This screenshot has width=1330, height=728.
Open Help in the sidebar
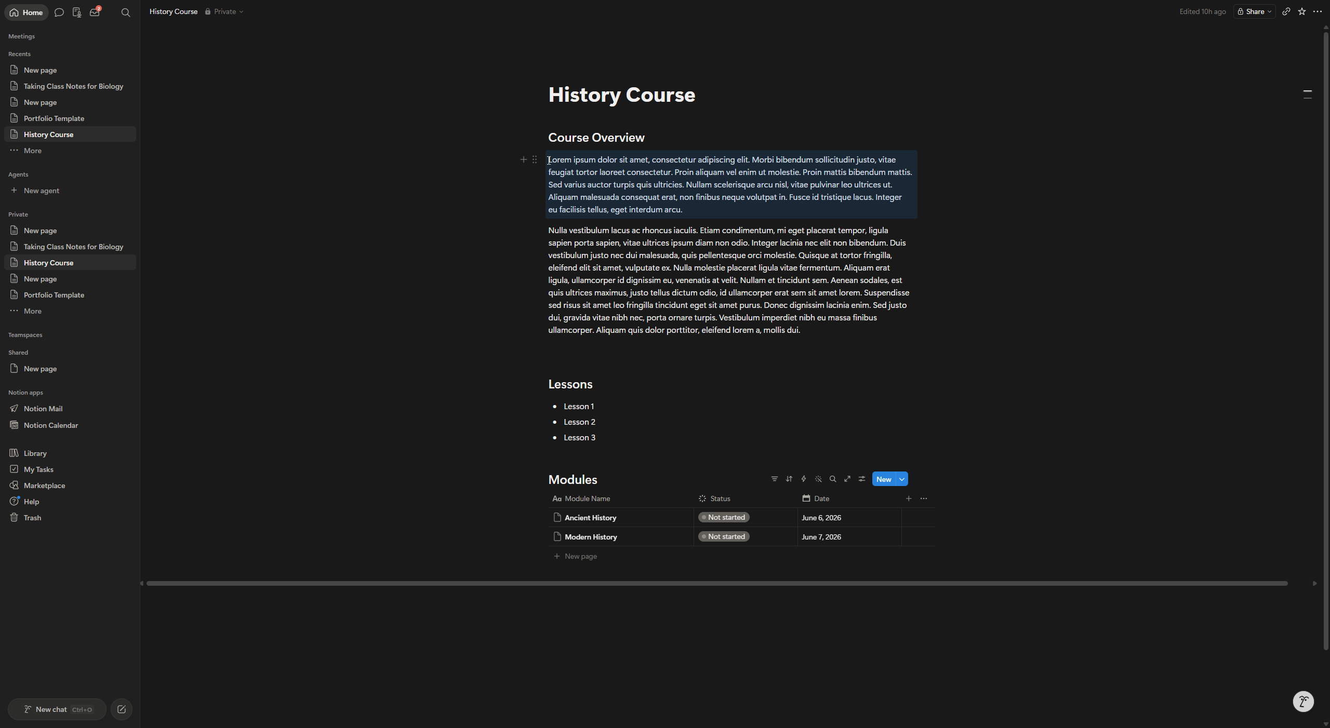pyautogui.click(x=70, y=502)
